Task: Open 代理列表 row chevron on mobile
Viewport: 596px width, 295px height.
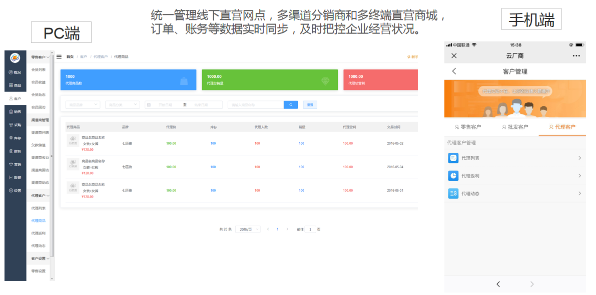Action: 579,158
